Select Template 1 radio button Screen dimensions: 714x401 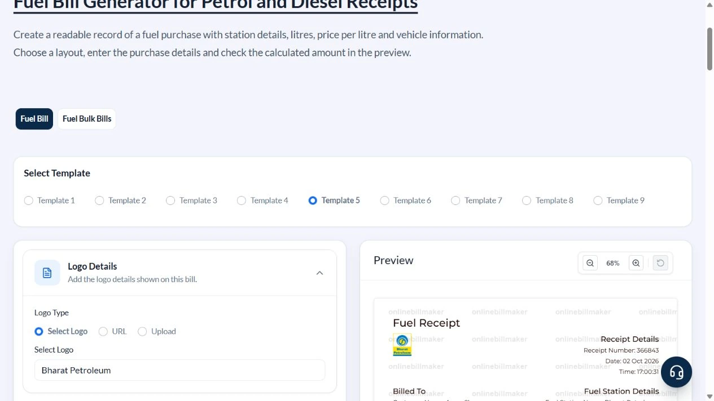[29, 200]
